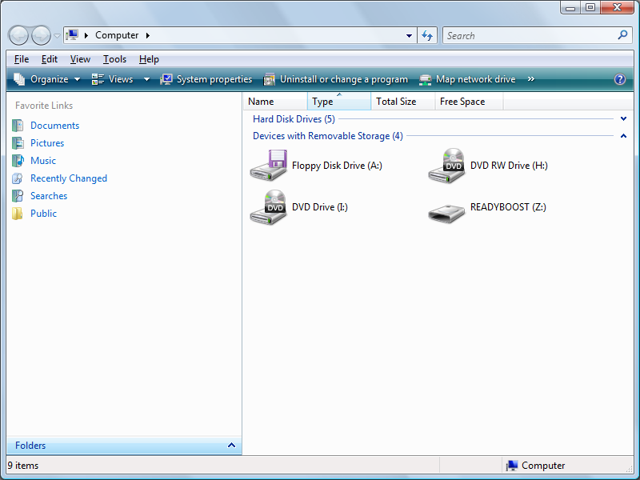
Task: Open the View menu
Action: tap(79, 58)
